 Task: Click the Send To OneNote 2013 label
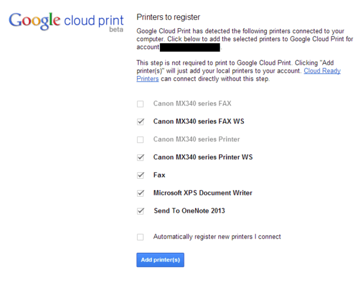189,211
